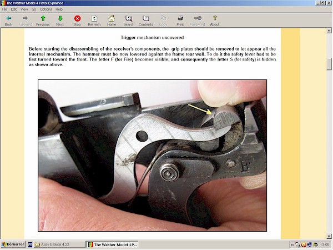Show the Contents listing

click(x=146, y=21)
